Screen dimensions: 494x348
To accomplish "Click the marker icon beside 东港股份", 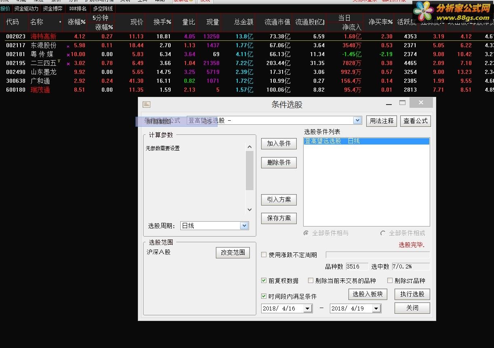I will coord(68,46).
